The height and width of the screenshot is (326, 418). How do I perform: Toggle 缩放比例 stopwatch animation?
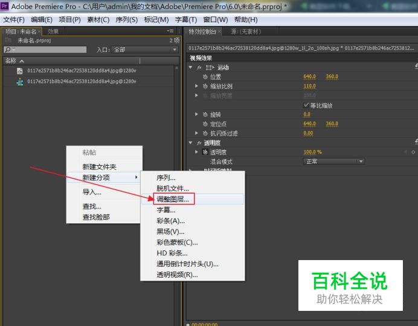tap(205, 86)
